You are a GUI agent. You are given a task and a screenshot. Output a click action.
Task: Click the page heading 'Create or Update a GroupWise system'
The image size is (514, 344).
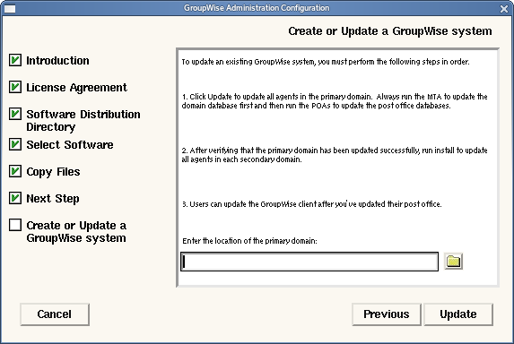click(390, 31)
